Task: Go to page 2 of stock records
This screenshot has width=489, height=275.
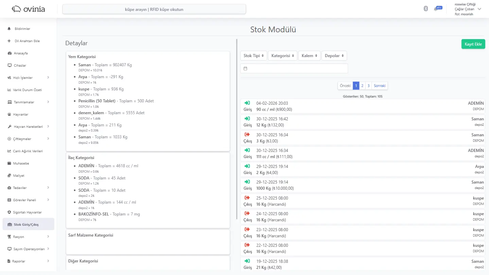Action: (x=362, y=86)
